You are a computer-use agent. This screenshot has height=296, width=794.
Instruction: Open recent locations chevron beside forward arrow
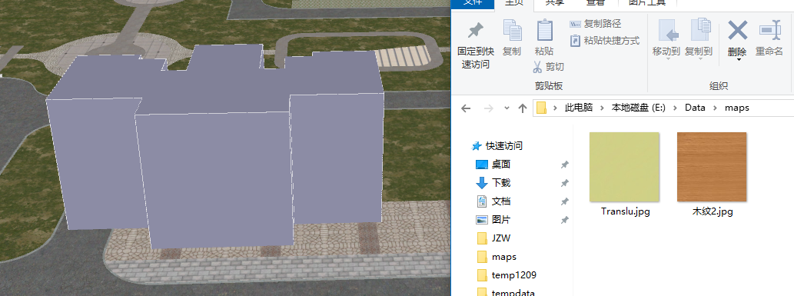507,108
